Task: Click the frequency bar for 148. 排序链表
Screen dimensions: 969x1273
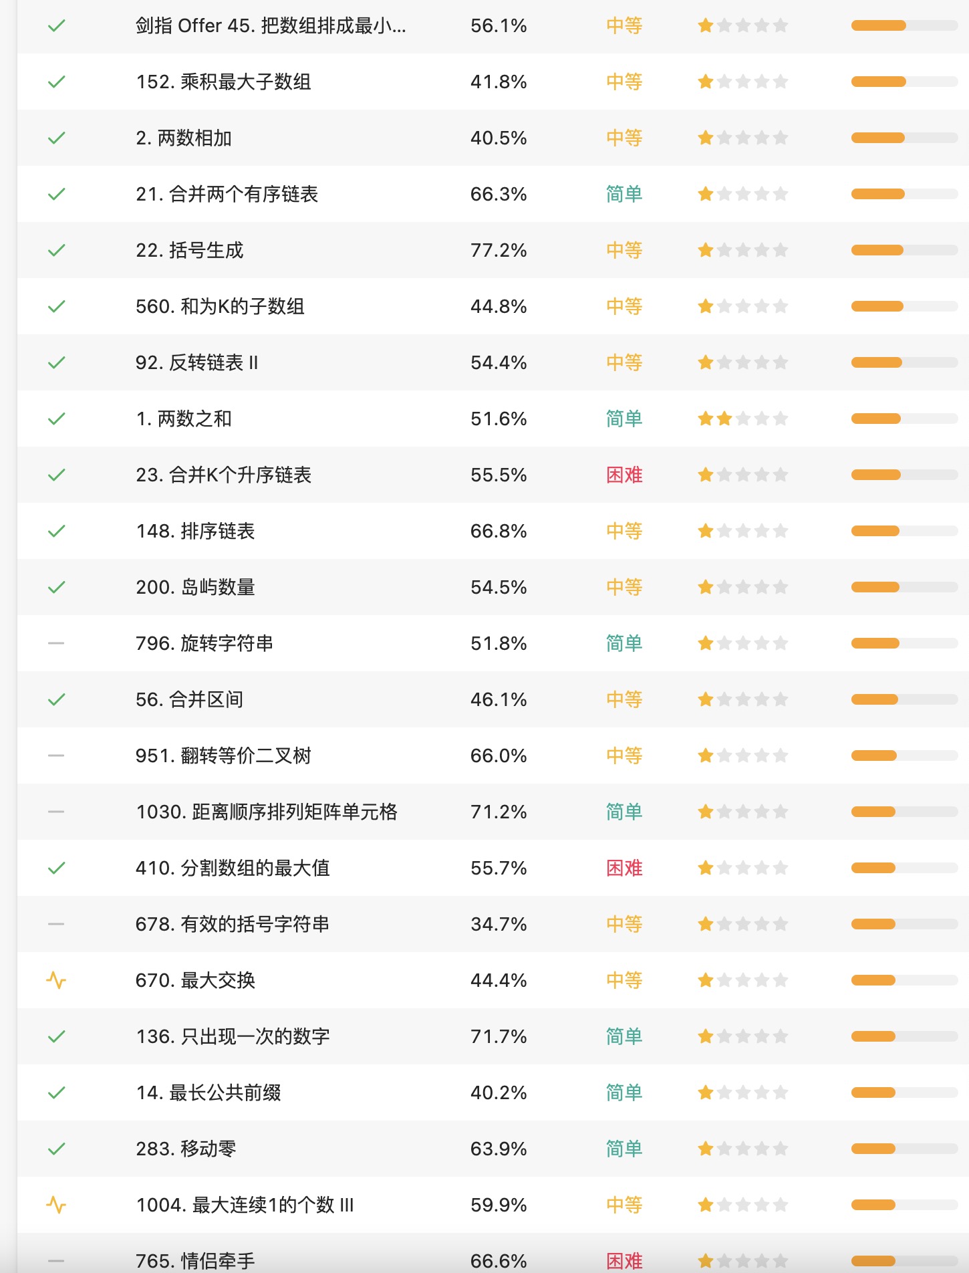Action: tap(904, 532)
